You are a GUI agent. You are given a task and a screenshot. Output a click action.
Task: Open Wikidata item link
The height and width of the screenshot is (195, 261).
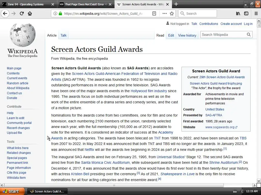(16, 177)
